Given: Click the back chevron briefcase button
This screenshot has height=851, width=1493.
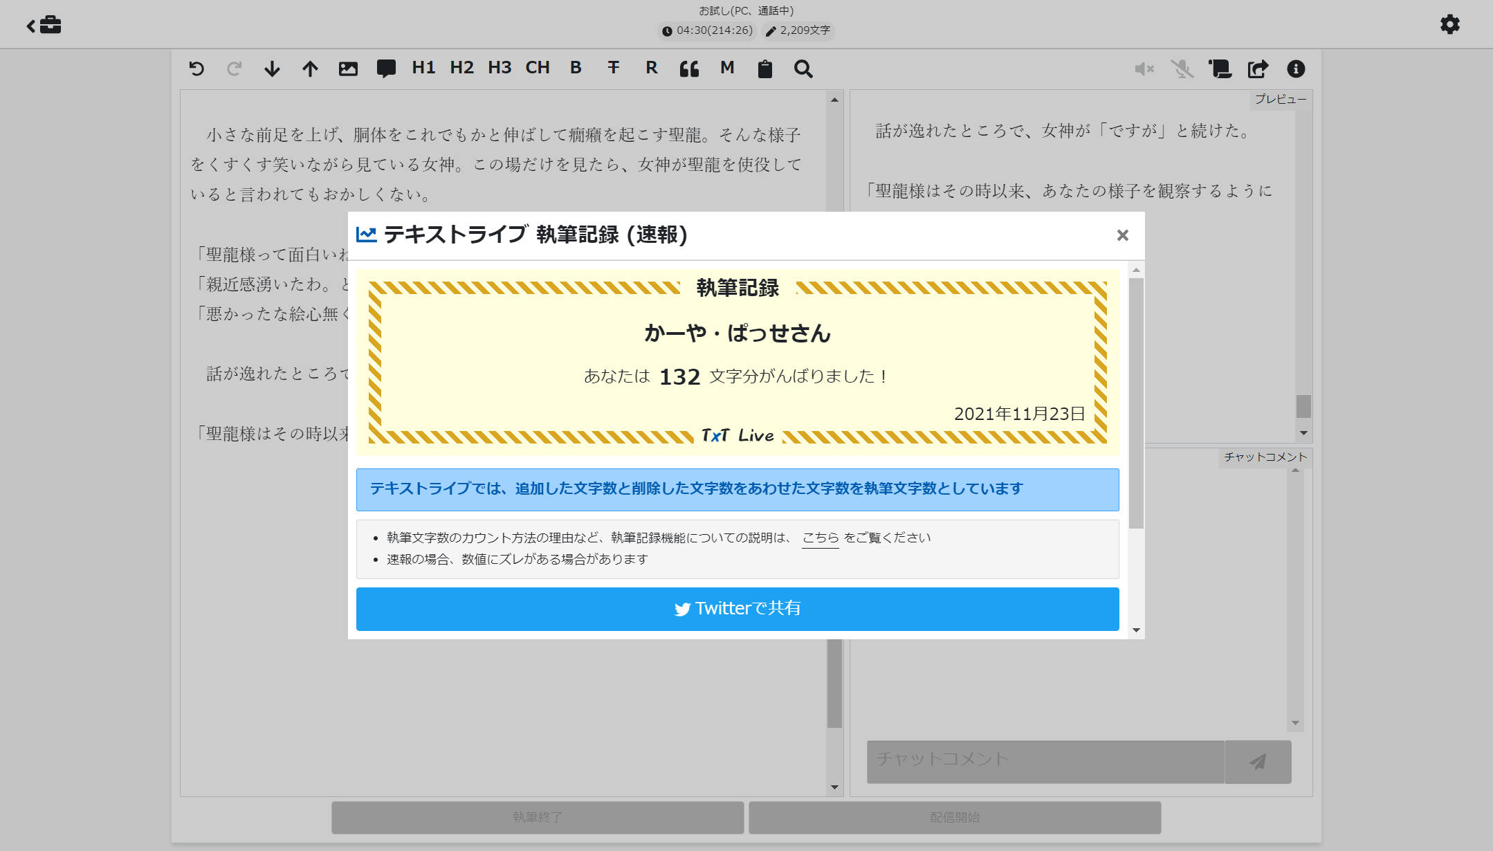Looking at the screenshot, I should click(x=44, y=26).
